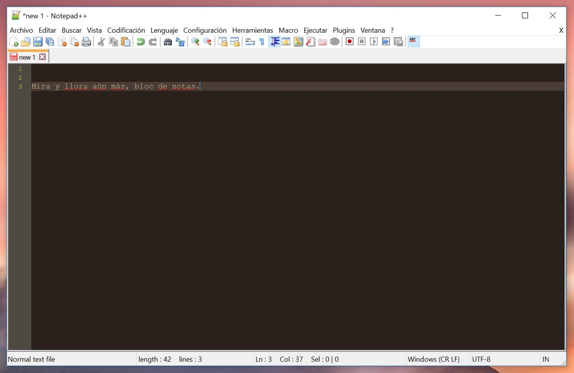Print the current document
This screenshot has width=574, height=373.
86,42
